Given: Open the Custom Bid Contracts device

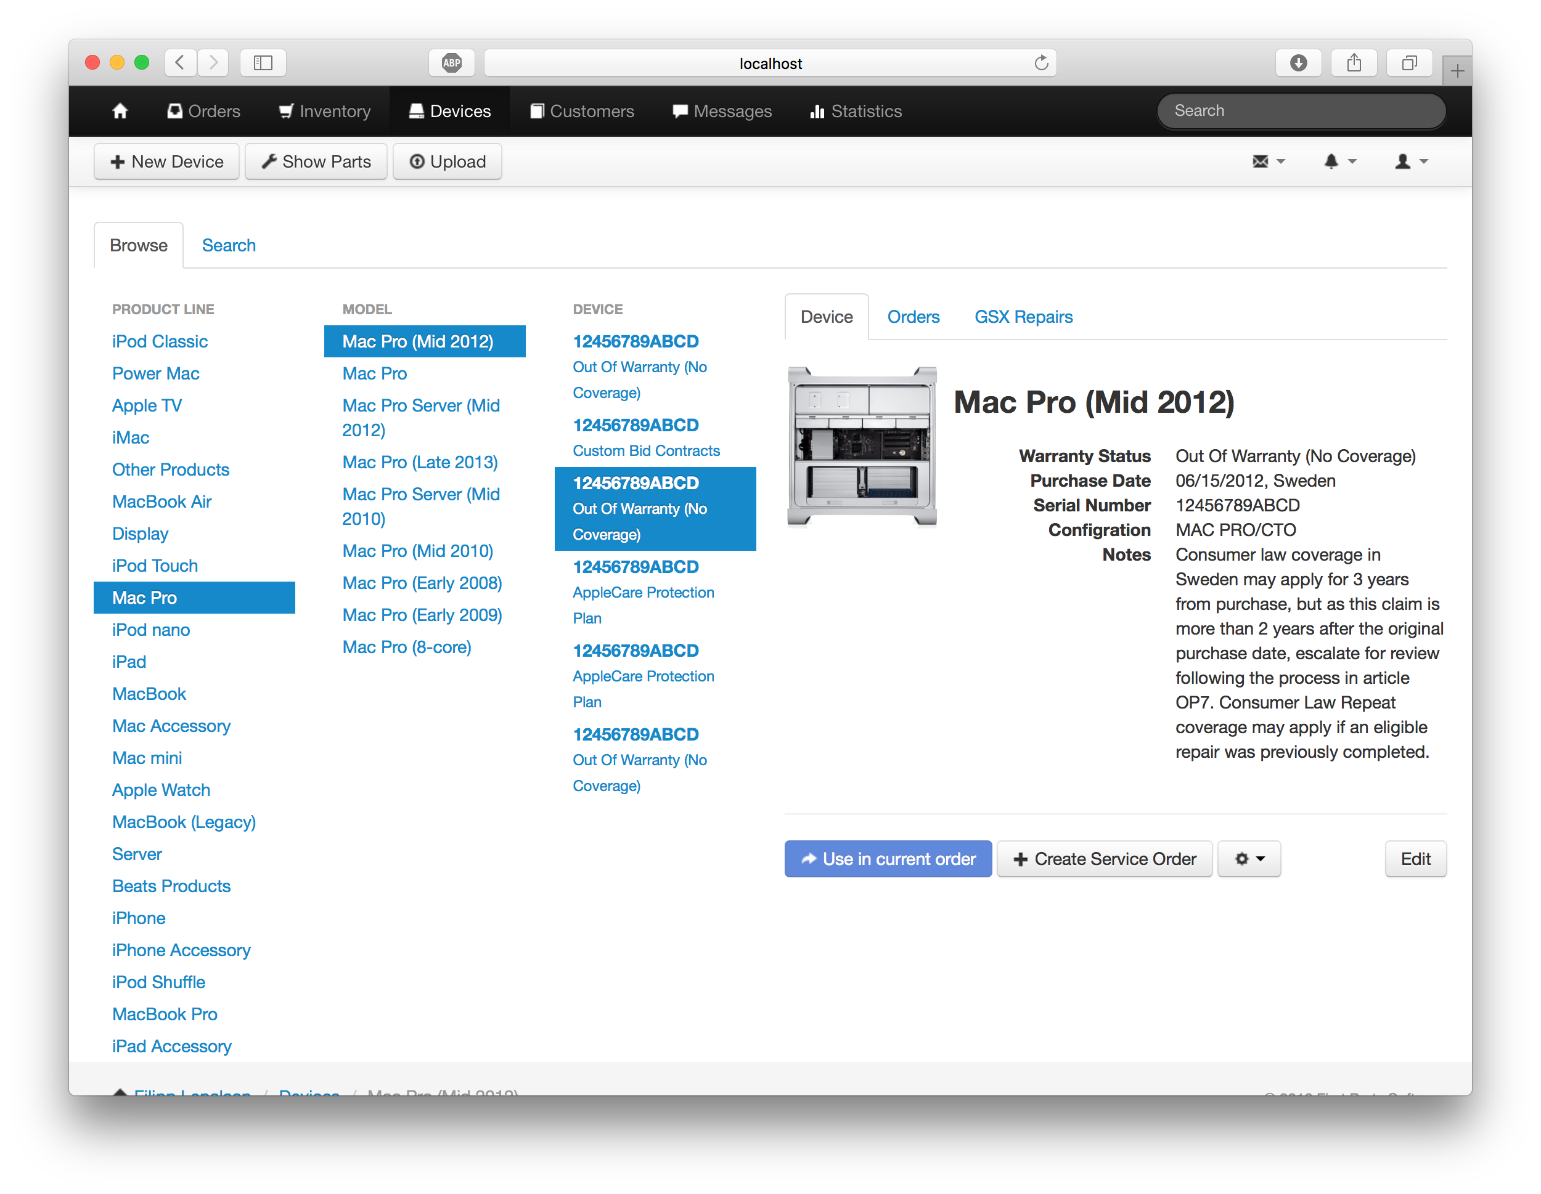Looking at the screenshot, I should pos(655,437).
